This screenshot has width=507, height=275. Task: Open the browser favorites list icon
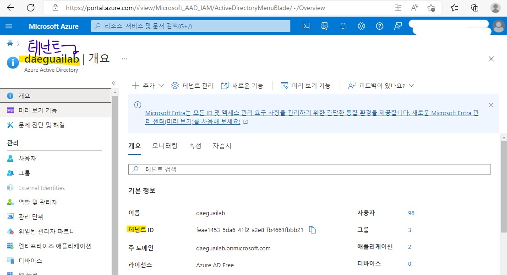click(x=454, y=8)
